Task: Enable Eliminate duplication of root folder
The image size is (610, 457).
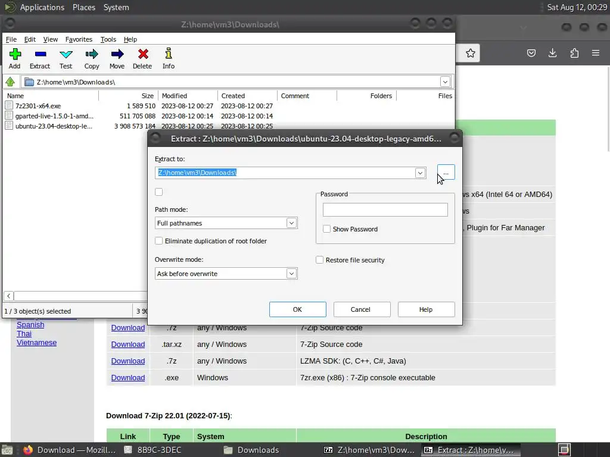Action: click(x=158, y=241)
